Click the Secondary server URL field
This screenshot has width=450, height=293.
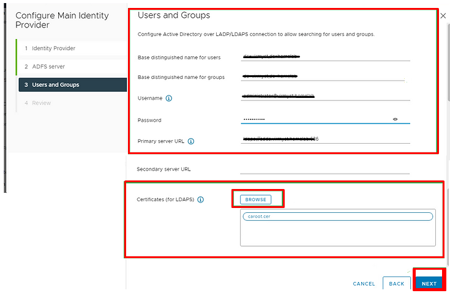[324, 169]
